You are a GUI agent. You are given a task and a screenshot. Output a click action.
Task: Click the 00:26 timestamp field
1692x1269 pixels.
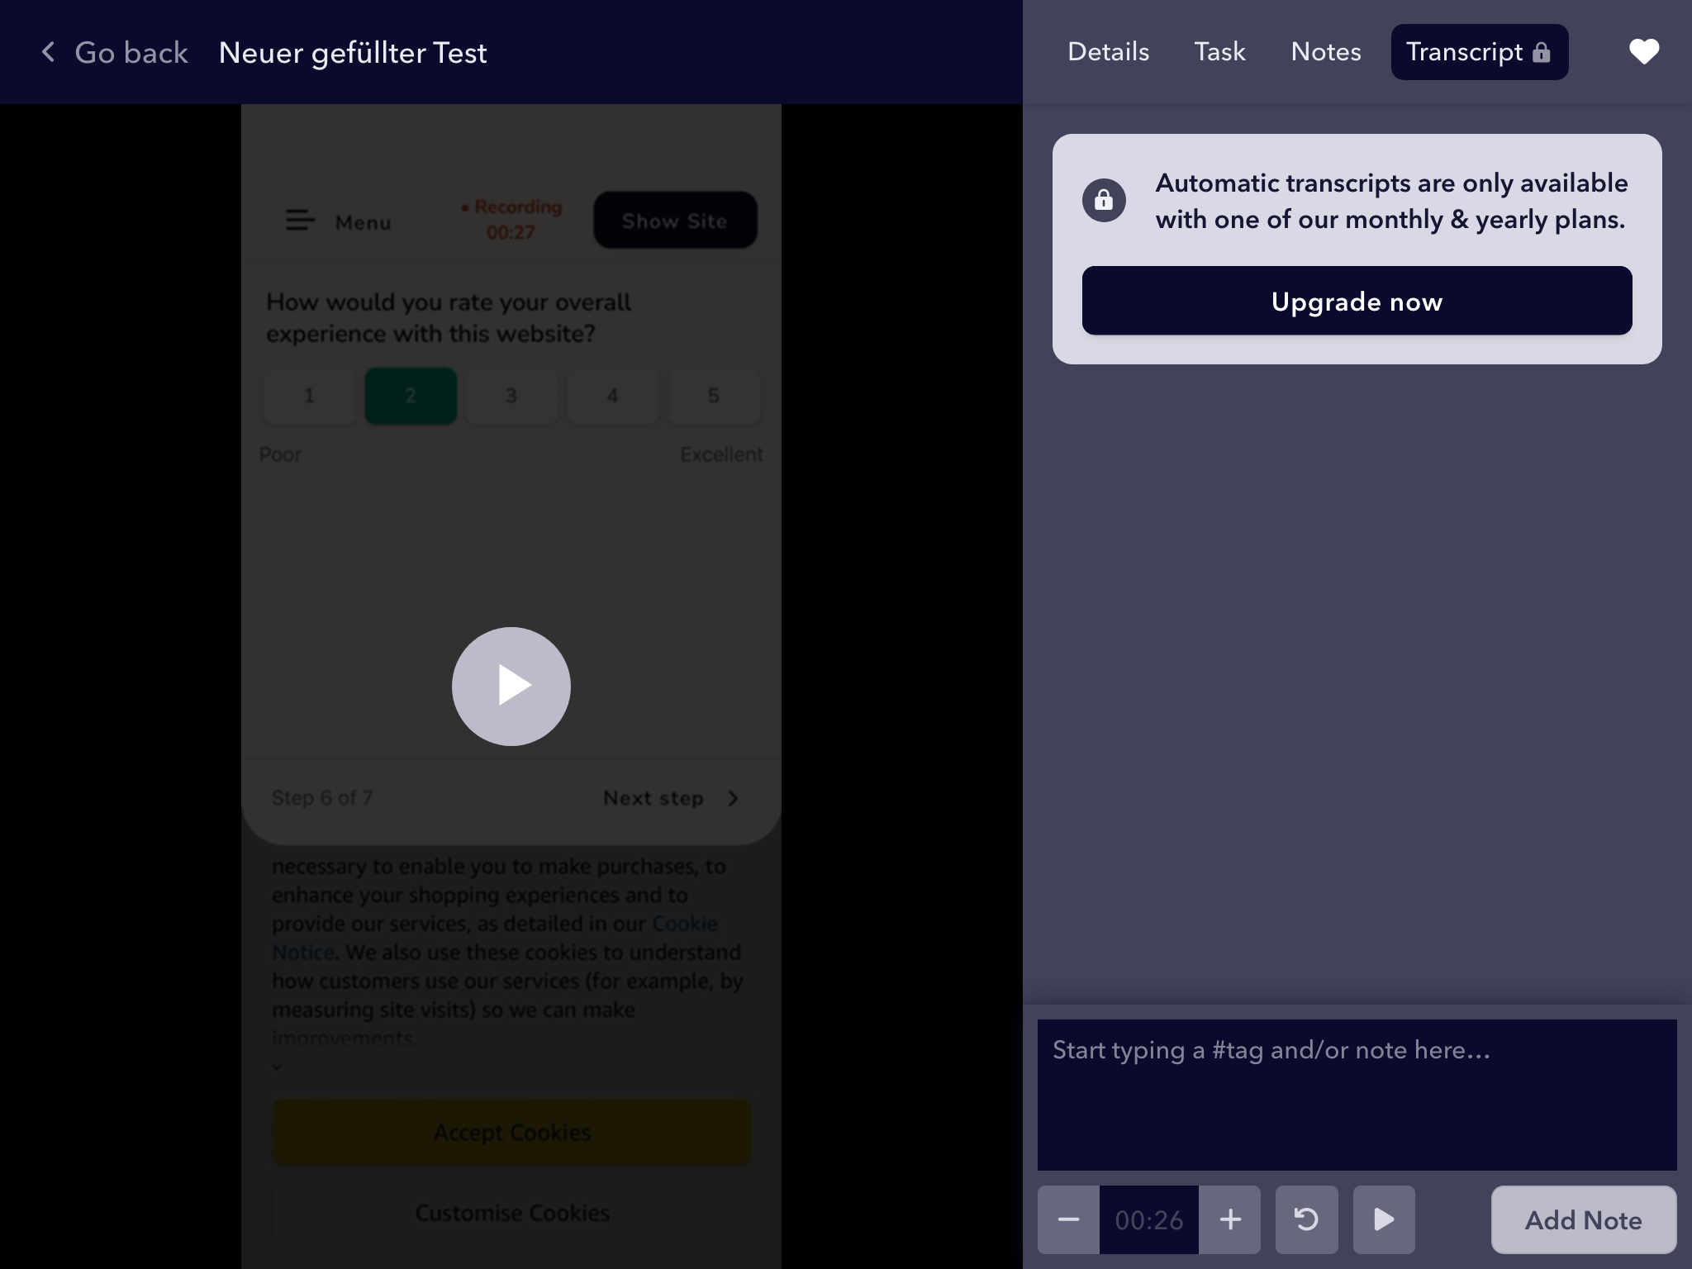(x=1148, y=1219)
